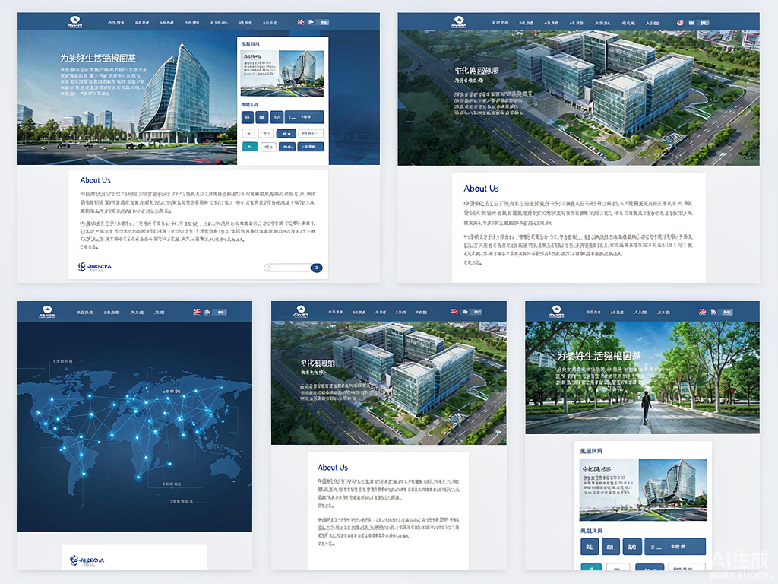
Task: Click the third square icon button in glass-tower side panel
Action: [x=277, y=117]
